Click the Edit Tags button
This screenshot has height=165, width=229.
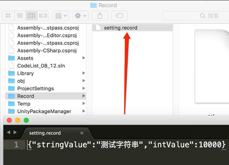119,15
